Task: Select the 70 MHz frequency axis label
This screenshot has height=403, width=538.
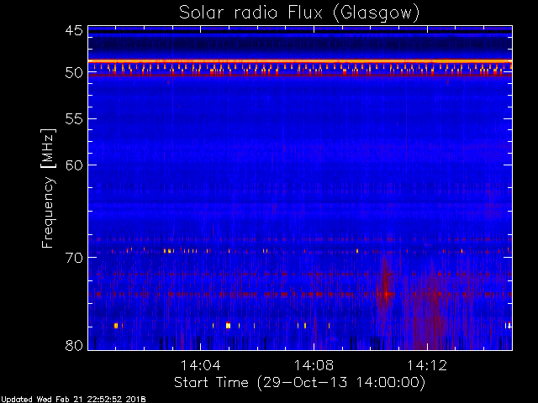Action: point(74,258)
